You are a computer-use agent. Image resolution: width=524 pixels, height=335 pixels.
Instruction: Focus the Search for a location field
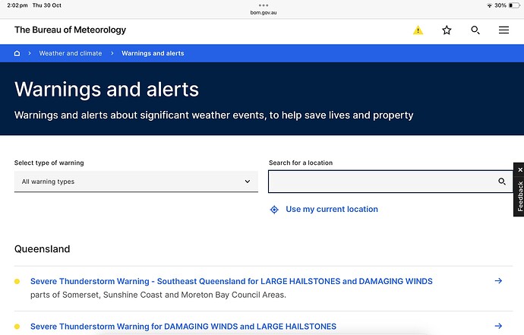click(x=390, y=182)
